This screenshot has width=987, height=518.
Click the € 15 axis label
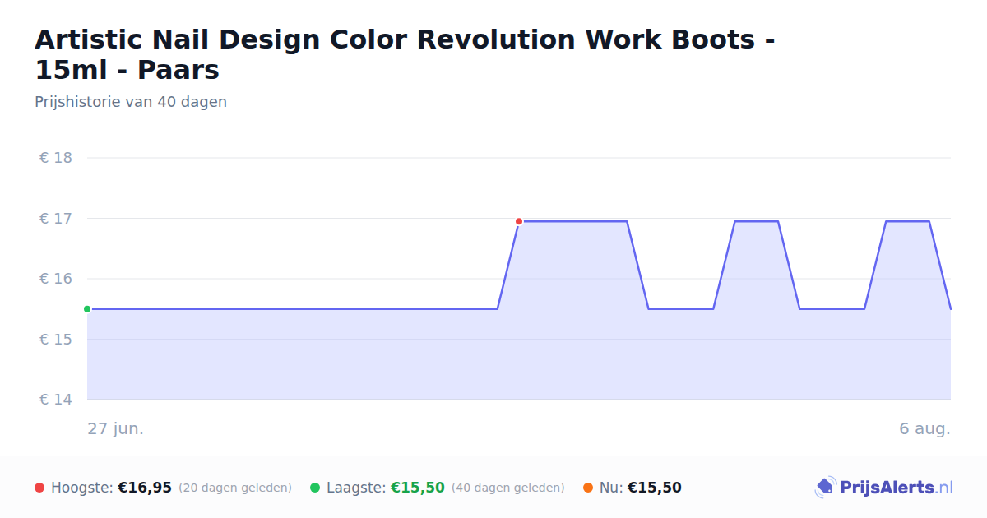pos(56,340)
